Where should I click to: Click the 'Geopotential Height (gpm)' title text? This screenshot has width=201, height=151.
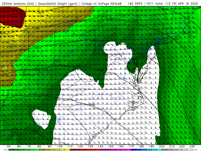(x=58, y=4)
